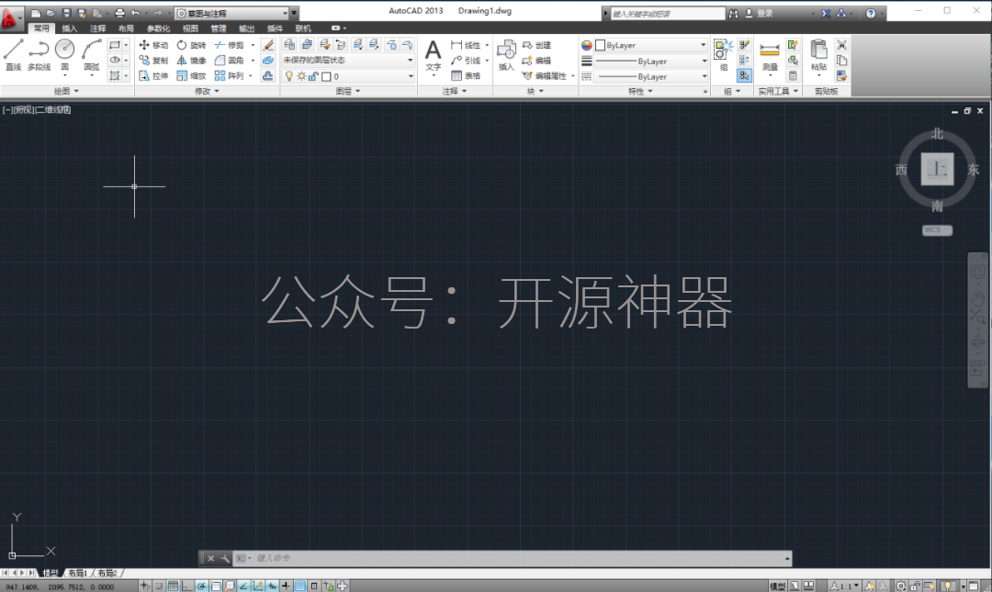Toggle Grid Display in status bar
This screenshot has width=992, height=592.
pyautogui.click(x=173, y=586)
